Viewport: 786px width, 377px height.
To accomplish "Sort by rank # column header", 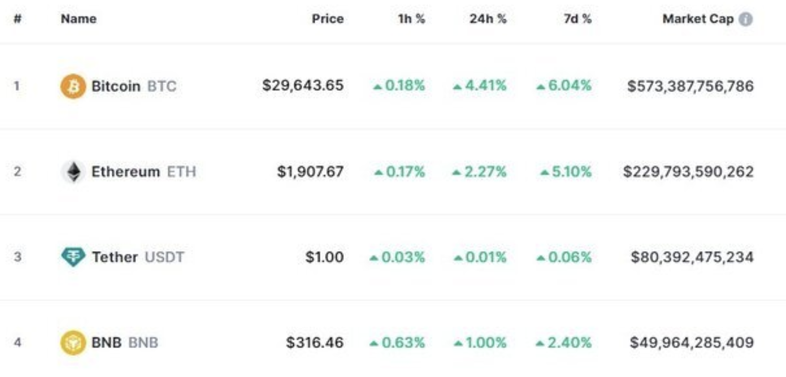I will pos(17,19).
